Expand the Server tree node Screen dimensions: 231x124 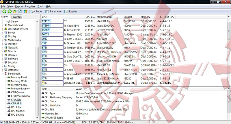tap(3, 33)
